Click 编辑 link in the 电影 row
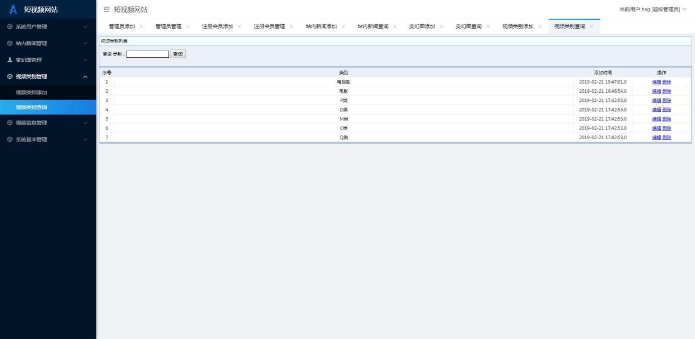Viewport: 695px width, 339px height. [x=656, y=91]
